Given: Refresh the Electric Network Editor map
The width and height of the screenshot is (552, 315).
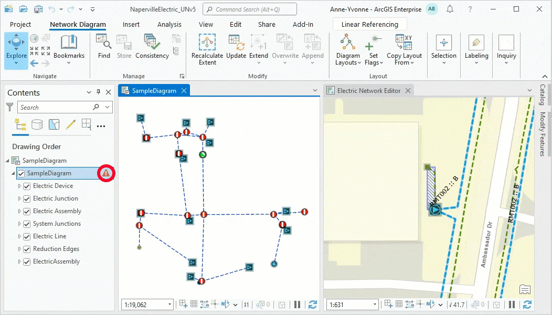Looking at the screenshot, I should point(527,304).
